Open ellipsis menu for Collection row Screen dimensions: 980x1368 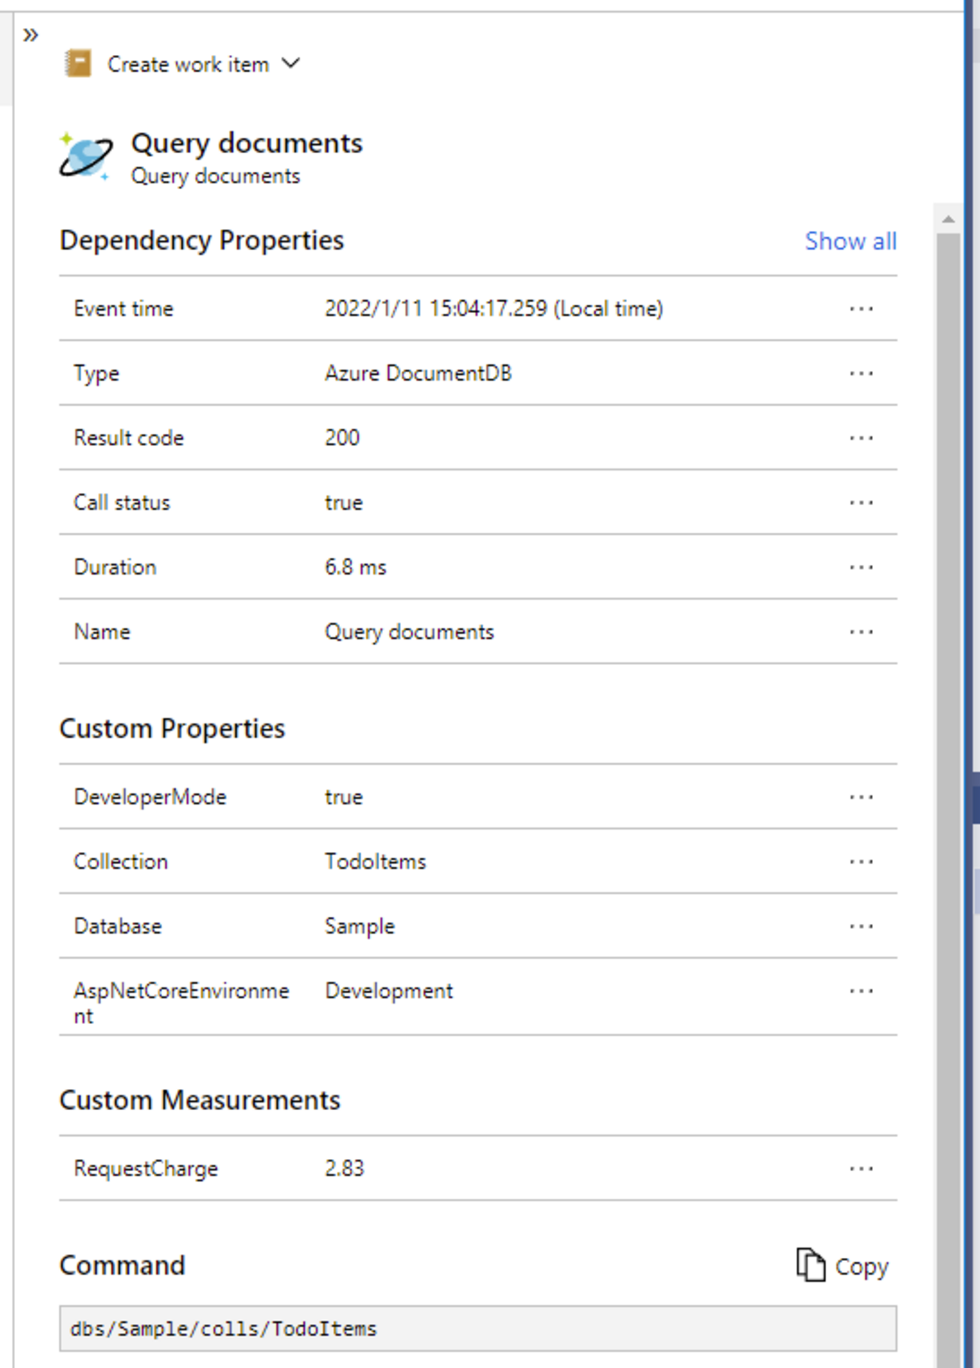(861, 862)
